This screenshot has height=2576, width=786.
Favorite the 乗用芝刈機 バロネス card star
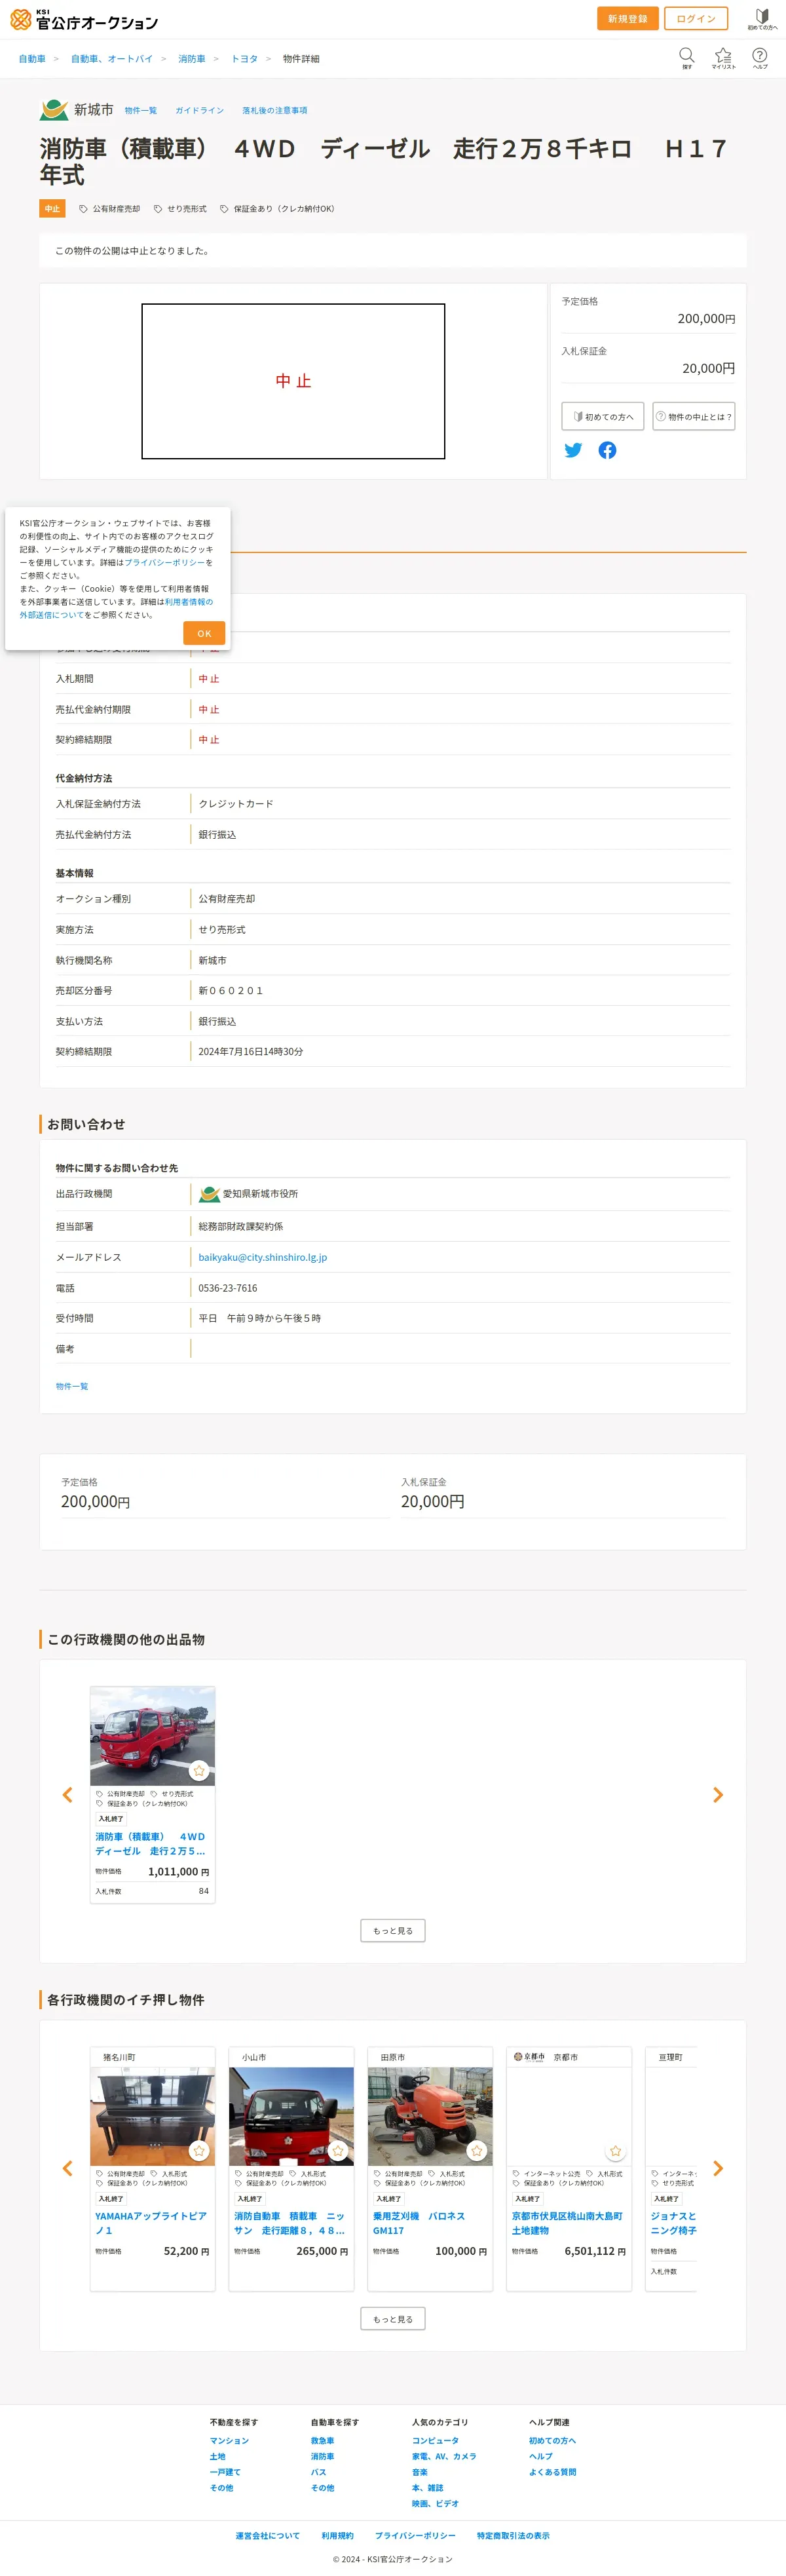(477, 2150)
